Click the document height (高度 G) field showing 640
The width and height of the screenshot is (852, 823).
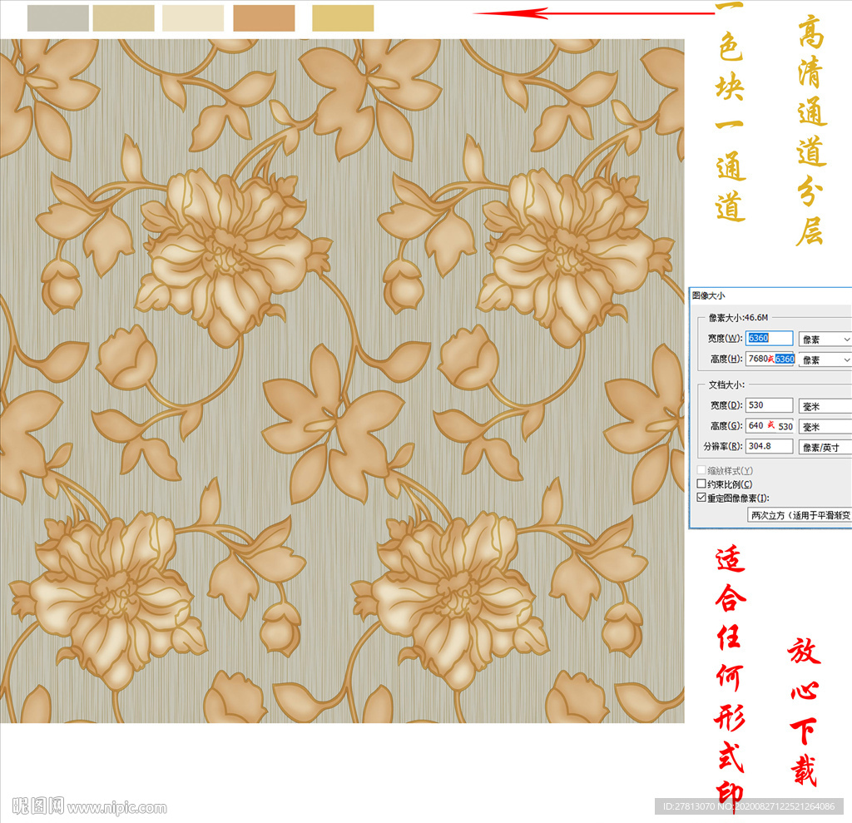coord(770,425)
